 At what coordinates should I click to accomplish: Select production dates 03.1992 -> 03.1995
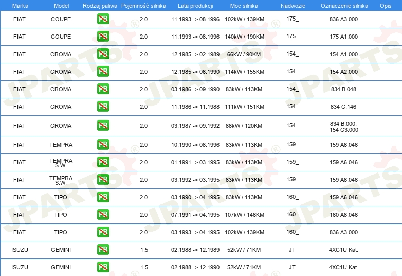[195, 180]
